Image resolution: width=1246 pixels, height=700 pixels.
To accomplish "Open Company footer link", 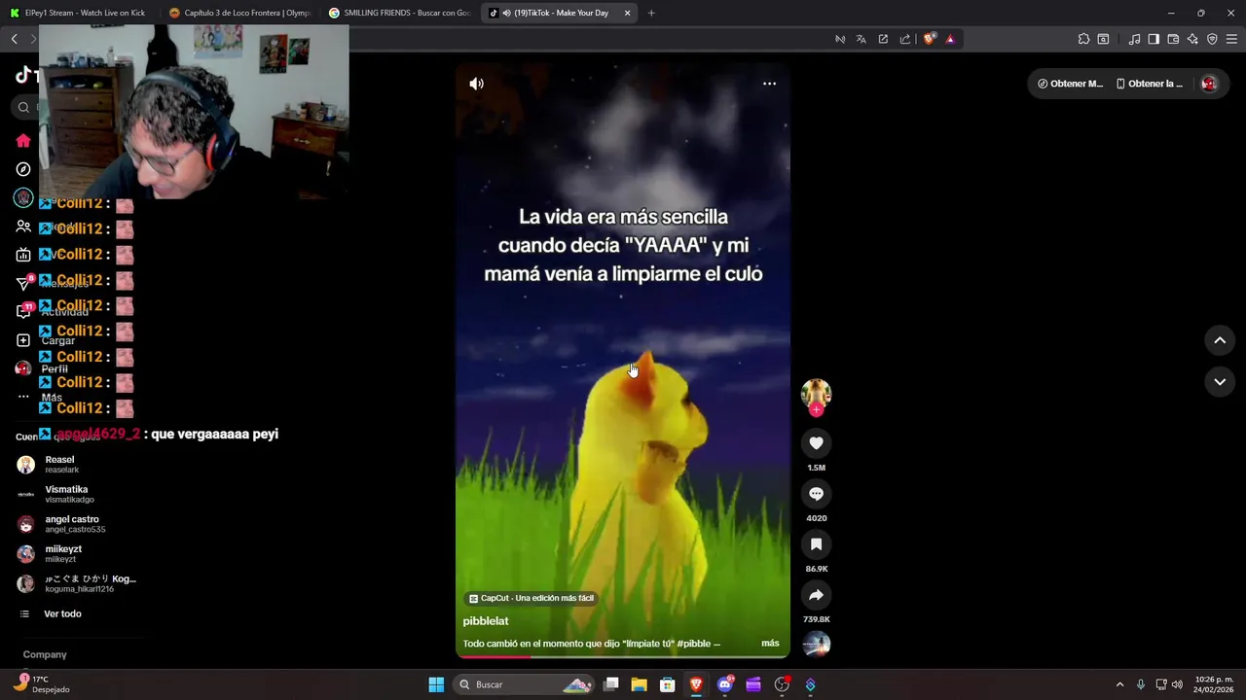I will pos(45,655).
